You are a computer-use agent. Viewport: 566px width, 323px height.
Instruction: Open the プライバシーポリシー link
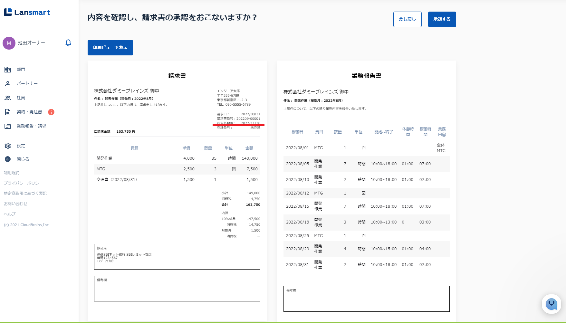[23, 183]
